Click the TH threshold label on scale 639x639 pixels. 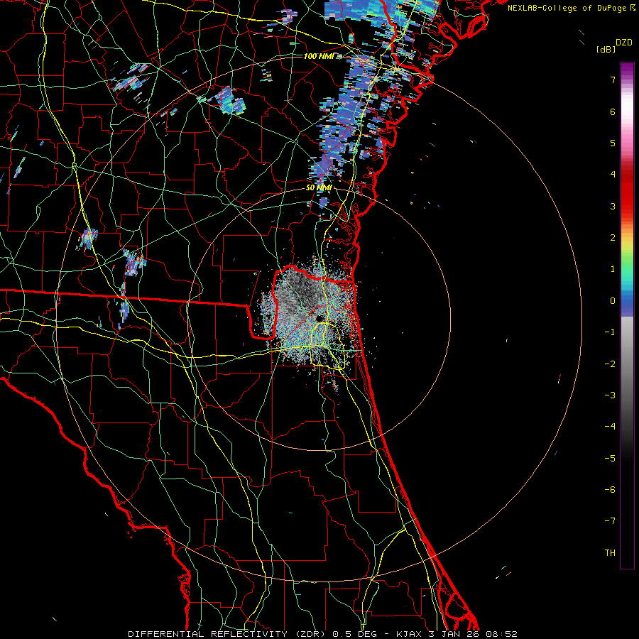pyautogui.click(x=610, y=553)
